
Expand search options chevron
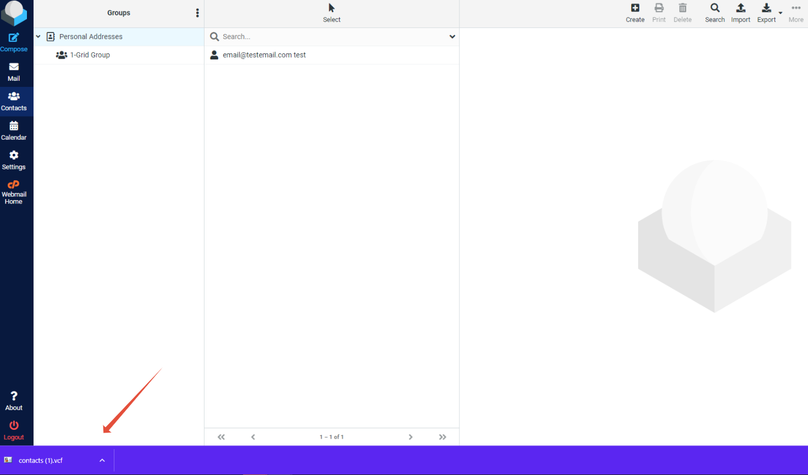pos(452,37)
